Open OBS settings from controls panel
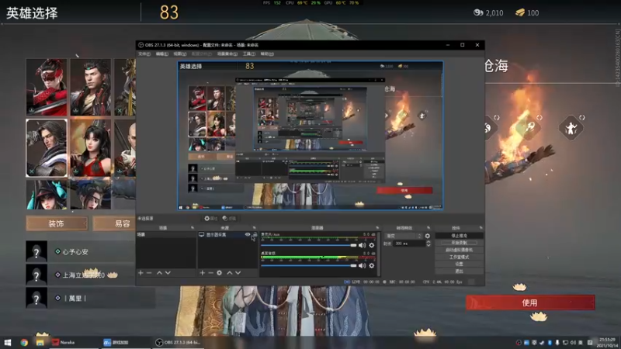This screenshot has width=621, height=349. tap(459, 264)
